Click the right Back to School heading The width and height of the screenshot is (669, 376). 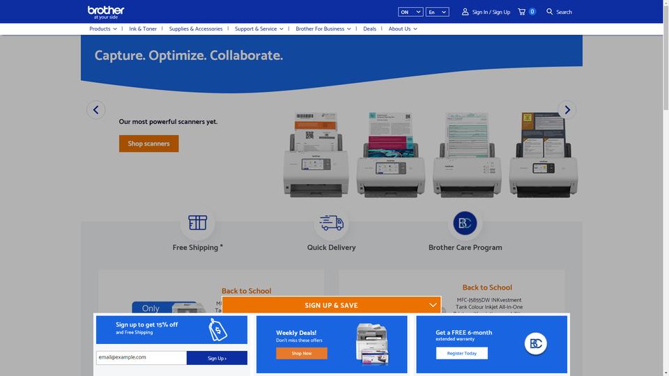(x=487, y=288)
